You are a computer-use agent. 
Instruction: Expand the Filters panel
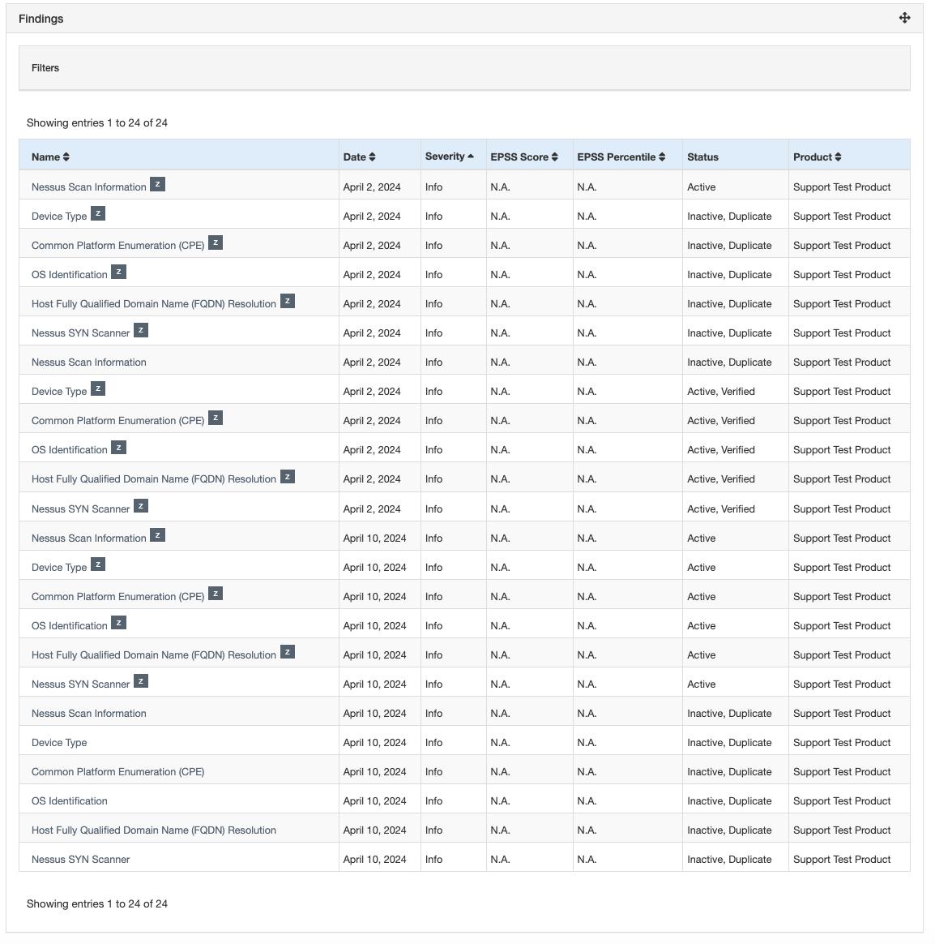pos(45,68)
